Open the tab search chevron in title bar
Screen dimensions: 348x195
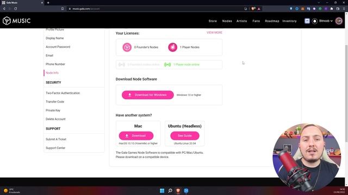319,3
